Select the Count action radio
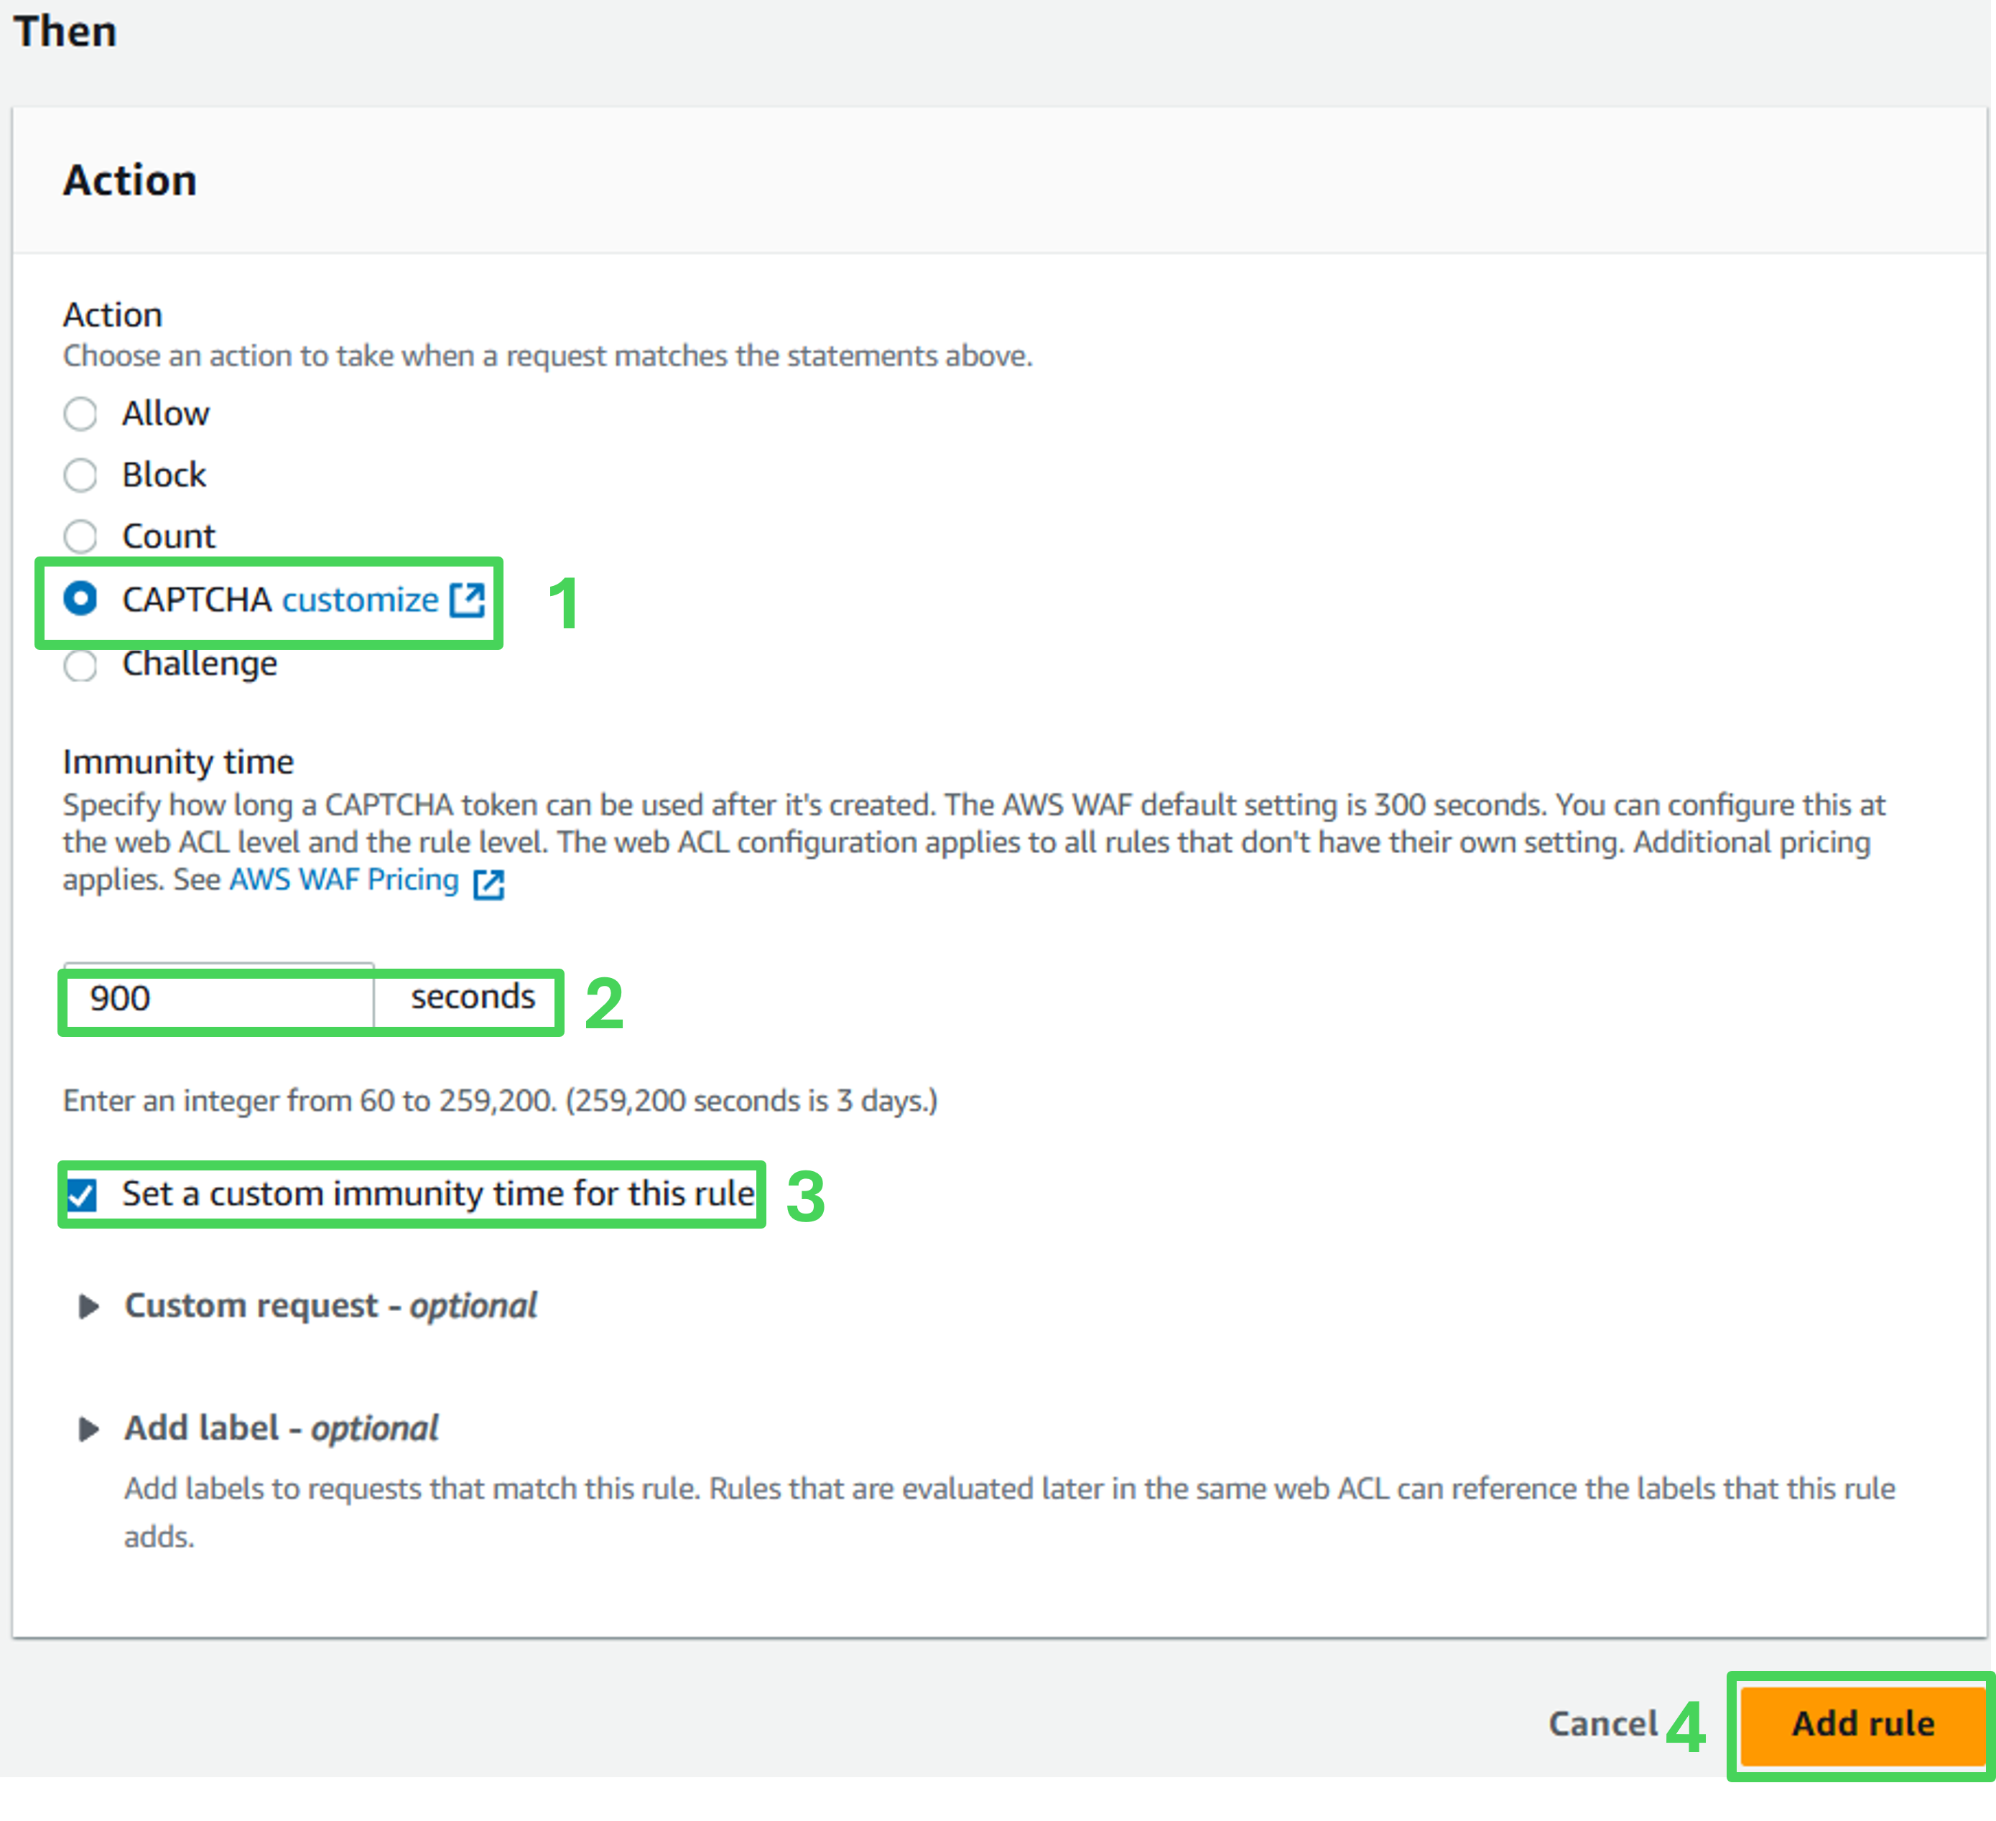This screenshot has height=1821, width=1996. coord(80,536)
